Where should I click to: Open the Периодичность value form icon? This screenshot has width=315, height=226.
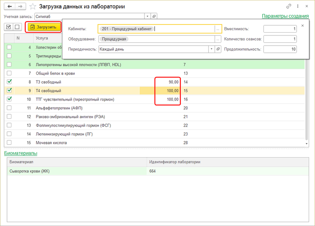pyautogui.click(x=218, y=49)
